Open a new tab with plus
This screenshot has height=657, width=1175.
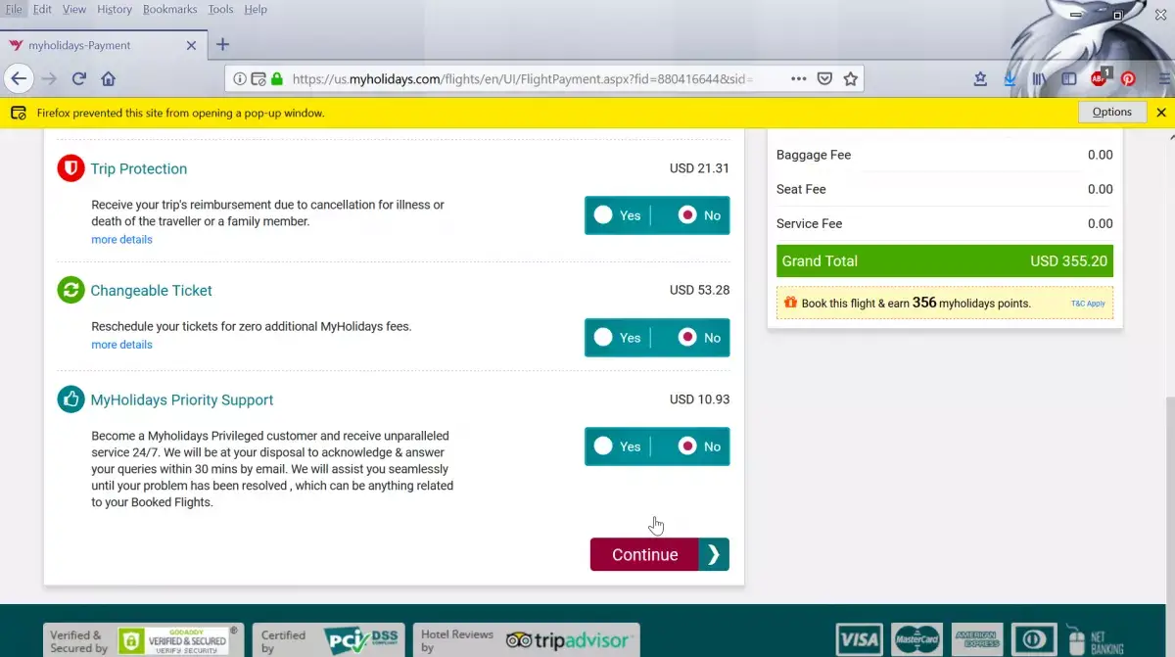pos(222,44)
